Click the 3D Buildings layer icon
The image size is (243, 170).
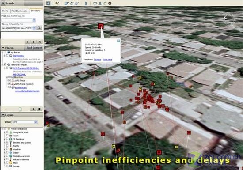[x=11, y=139]
